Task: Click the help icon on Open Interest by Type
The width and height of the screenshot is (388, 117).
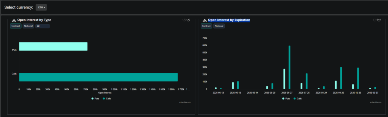Action: (184, 20)
